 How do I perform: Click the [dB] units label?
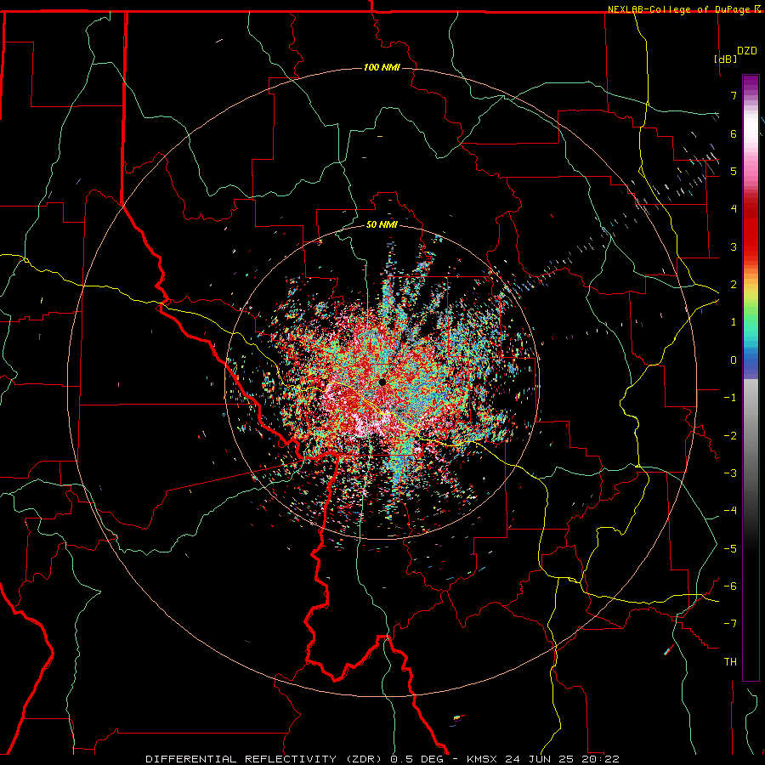(725, 59)
